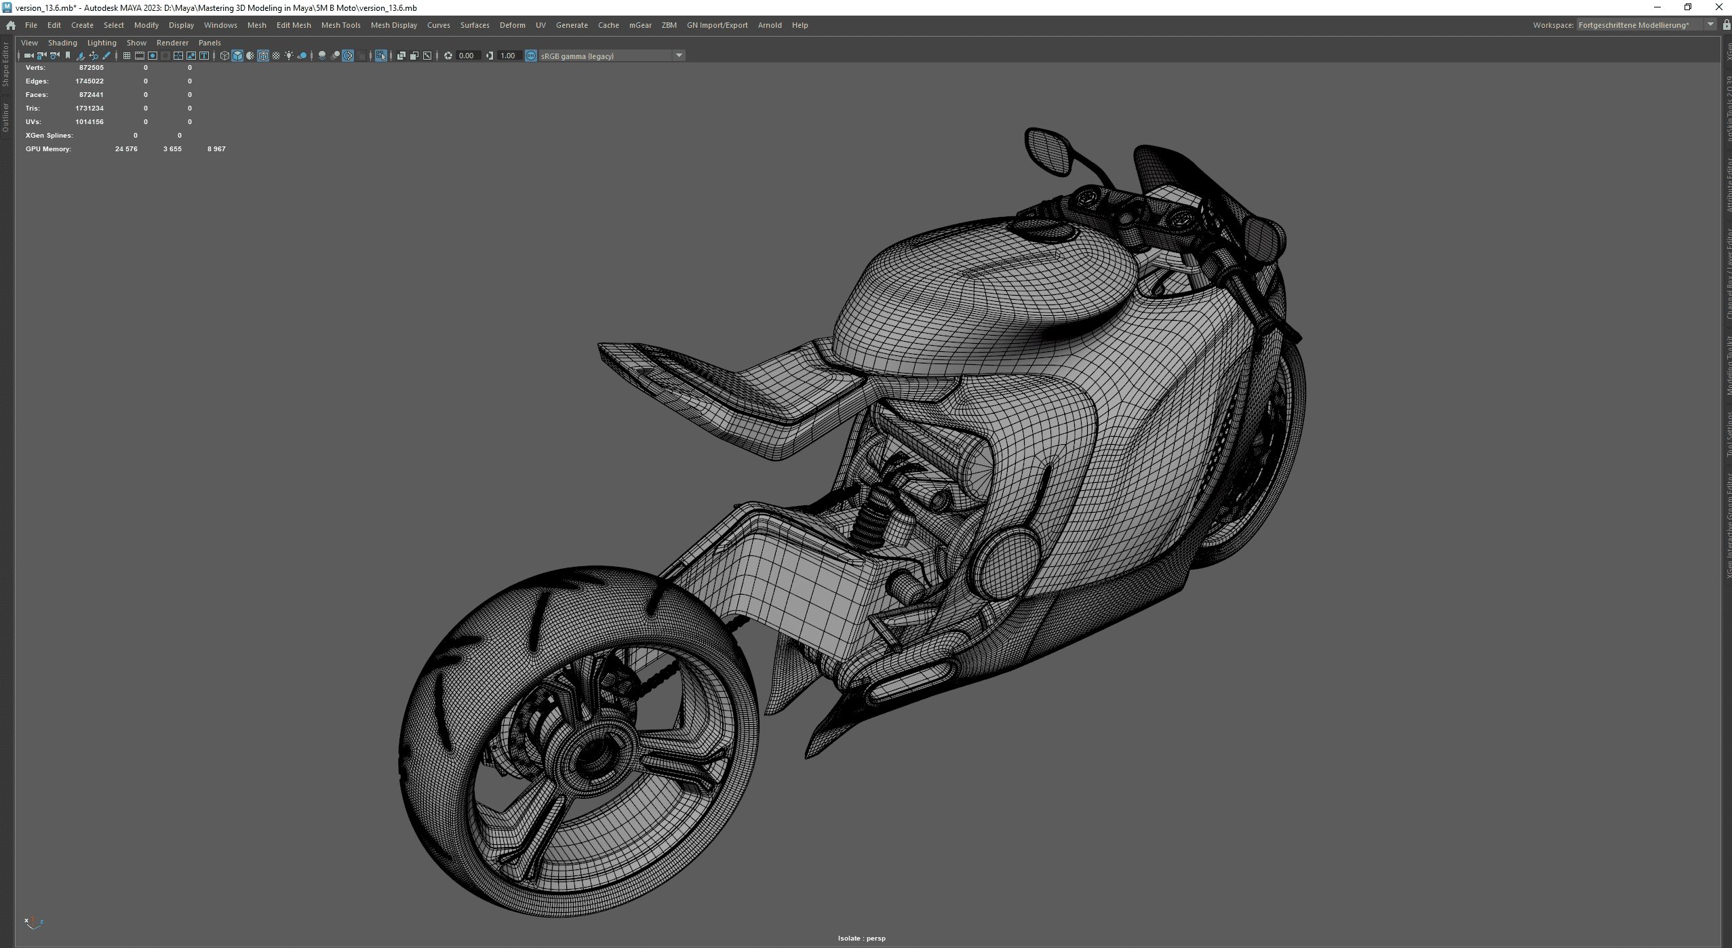The width and height of the screenshot is (1732, 948).
Task: Click the view transform ON button
Action: [531, 56]
